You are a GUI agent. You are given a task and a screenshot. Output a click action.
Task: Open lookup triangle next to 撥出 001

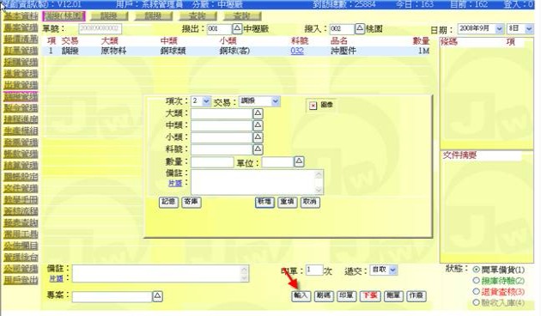click(x=237, y=28)
